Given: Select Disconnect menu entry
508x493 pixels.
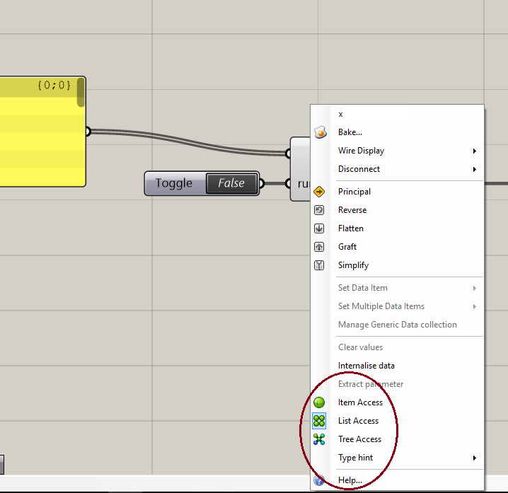Looking at the screenshot, I should (398, 169).
